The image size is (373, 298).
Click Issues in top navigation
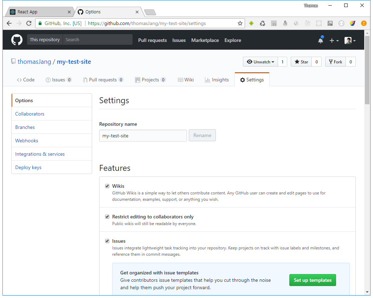point(179,40)
